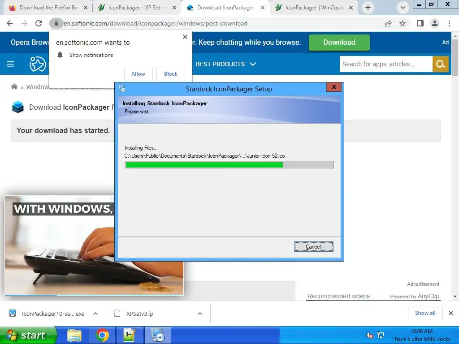
Task: Open the Windows start menu
Action: coord(28,335)
